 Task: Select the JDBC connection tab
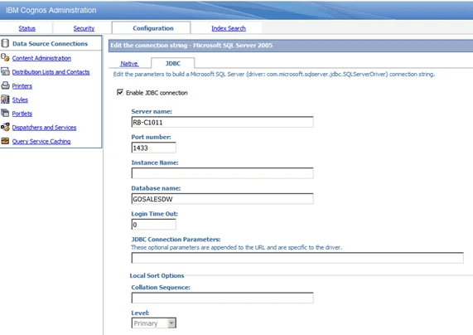[173, 64]
